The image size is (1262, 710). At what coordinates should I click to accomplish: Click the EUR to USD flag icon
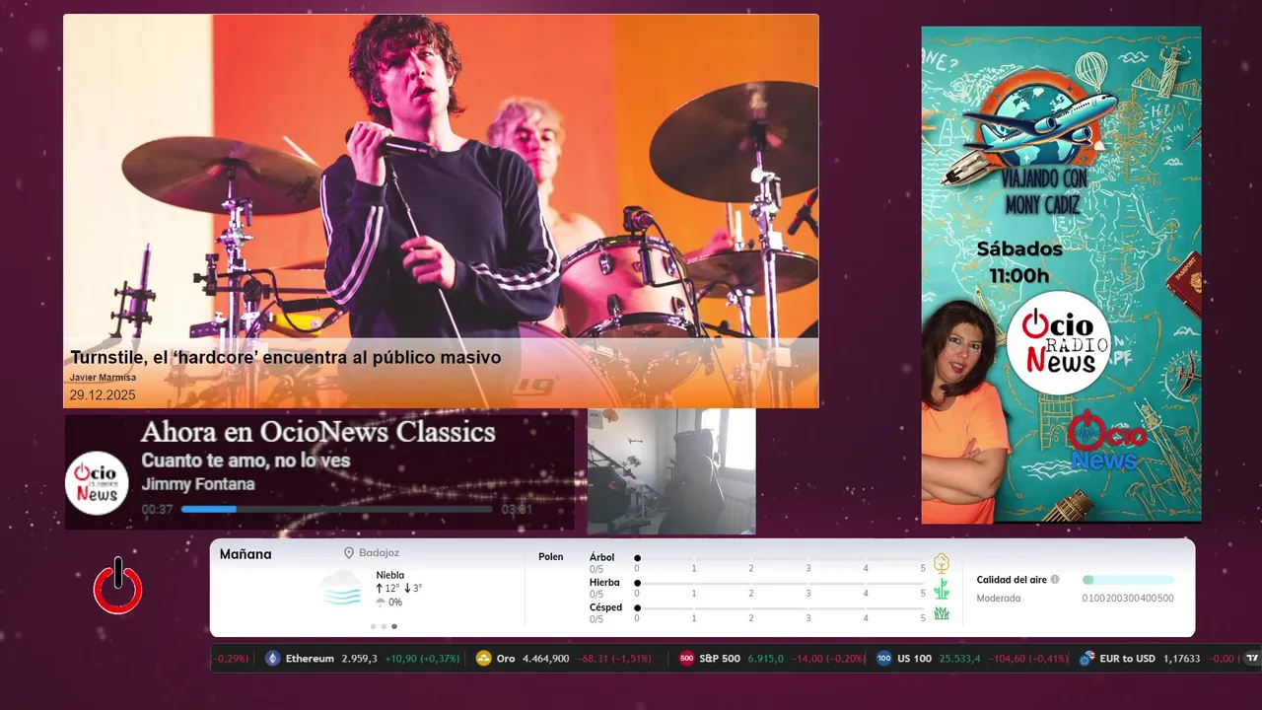(x=1087, y=659)
